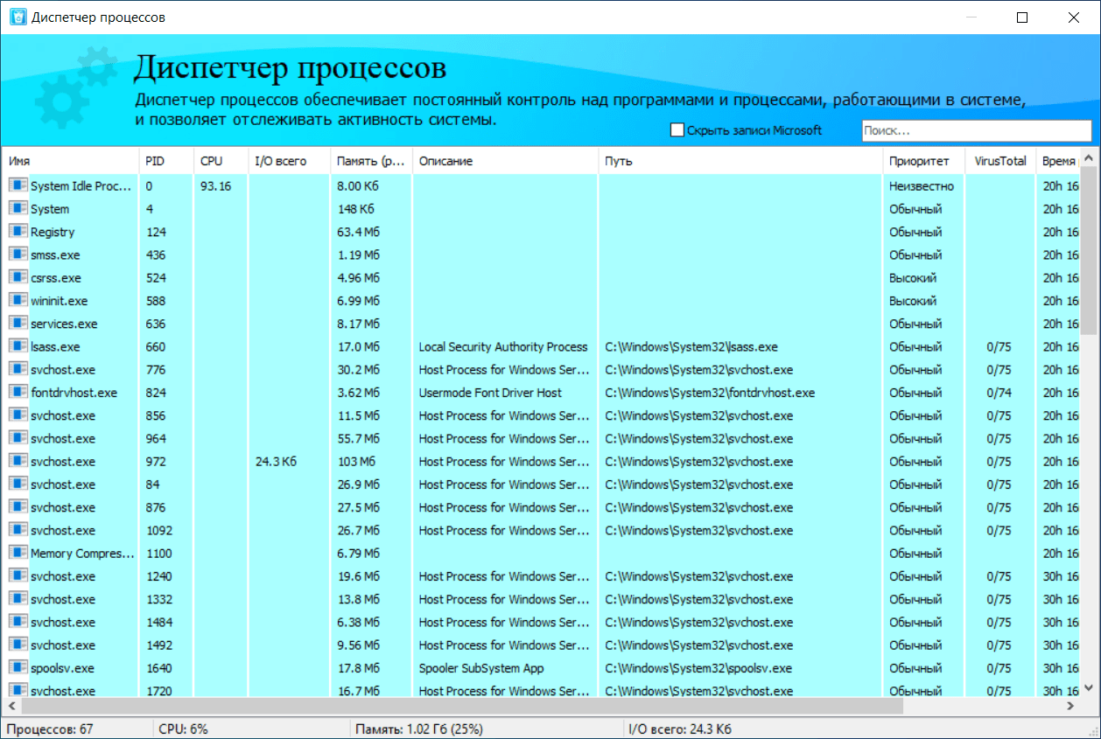Click the icon of svchost.exe PID 1092

point(18,530)
